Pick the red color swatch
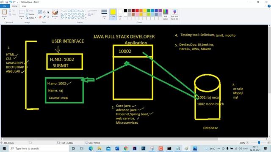This screenshot has width=271, height=152. click(137, 11)
